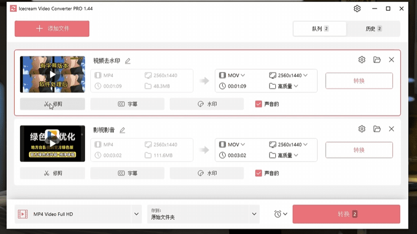Screen dimensions: 417x234
Task: Click pencil icon to rename 影视影音
Action: coord(122,130)
